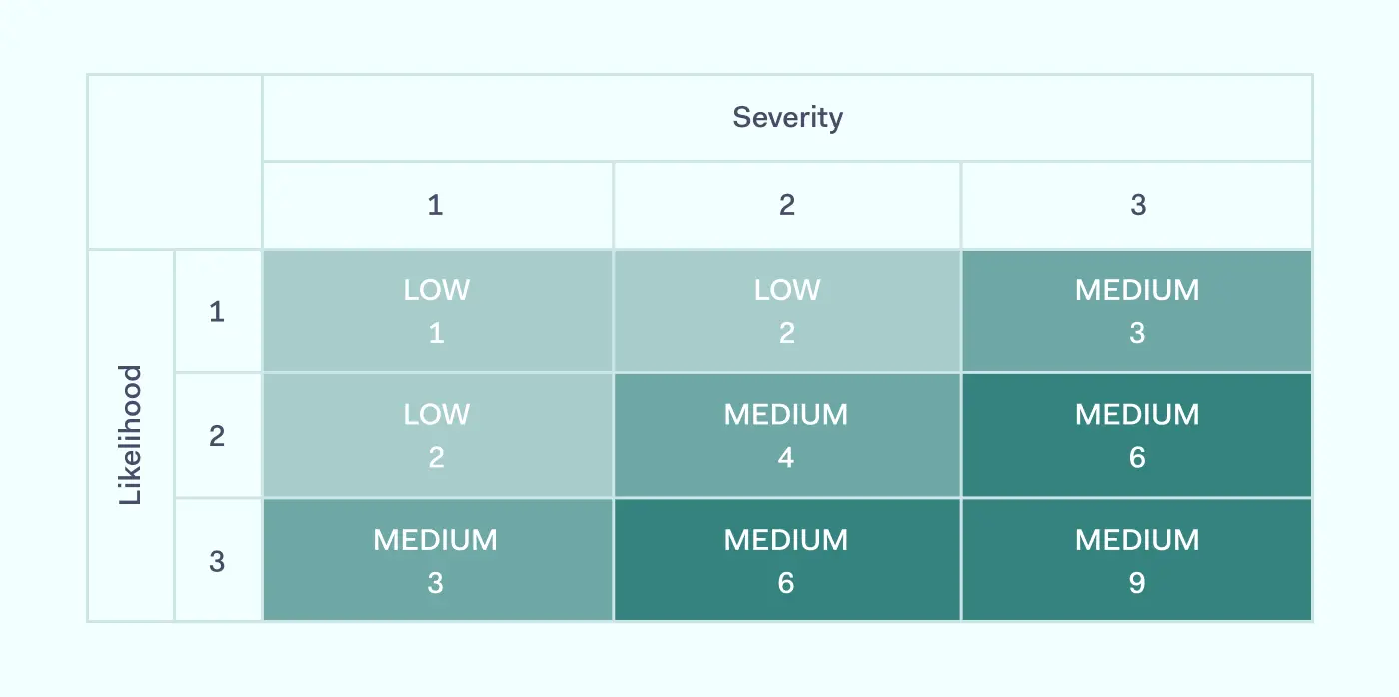Click the vertical Likelihood label
This screenshot has height=697, width=1399.
coord(131,435)
